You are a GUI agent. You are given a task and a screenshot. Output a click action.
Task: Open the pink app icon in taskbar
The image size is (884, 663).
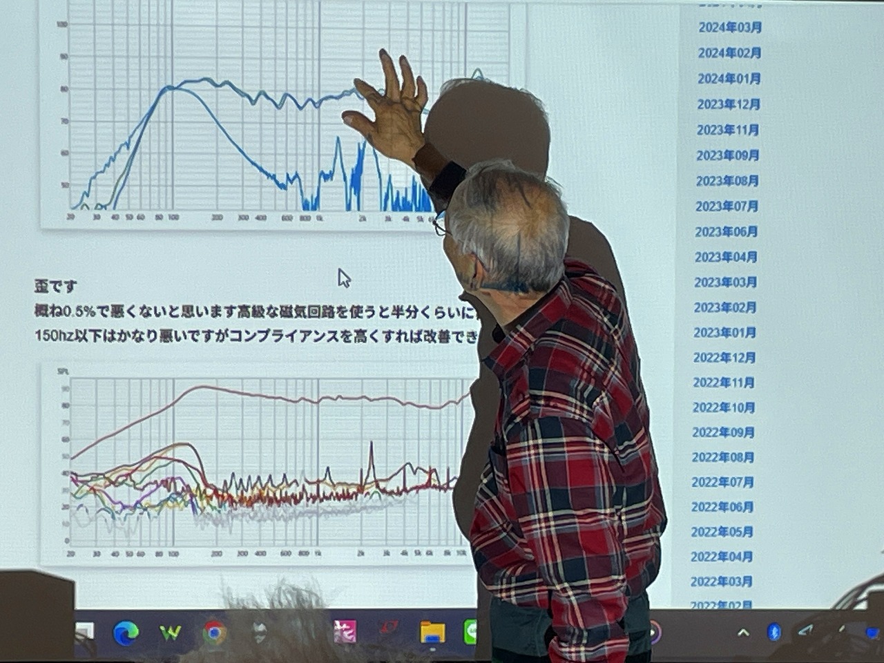click(345, 631)
